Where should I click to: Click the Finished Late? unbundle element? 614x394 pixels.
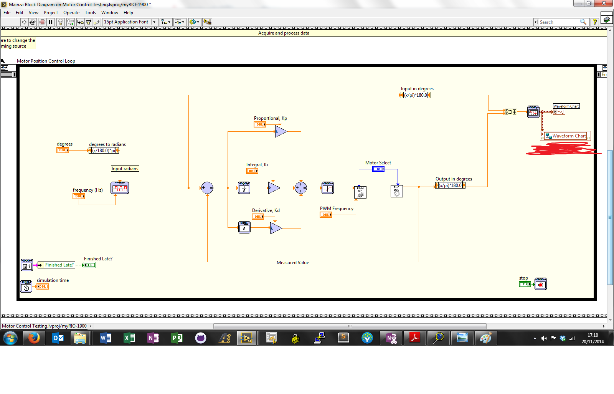56,265
